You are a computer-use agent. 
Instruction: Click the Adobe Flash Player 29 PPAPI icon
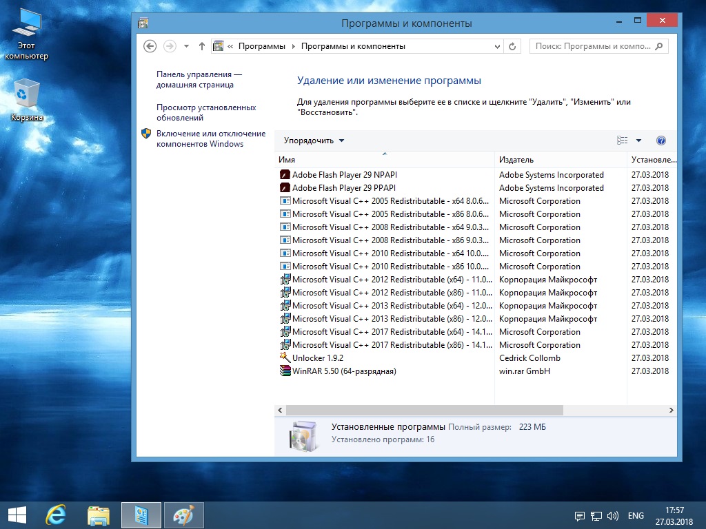[285, 187]
